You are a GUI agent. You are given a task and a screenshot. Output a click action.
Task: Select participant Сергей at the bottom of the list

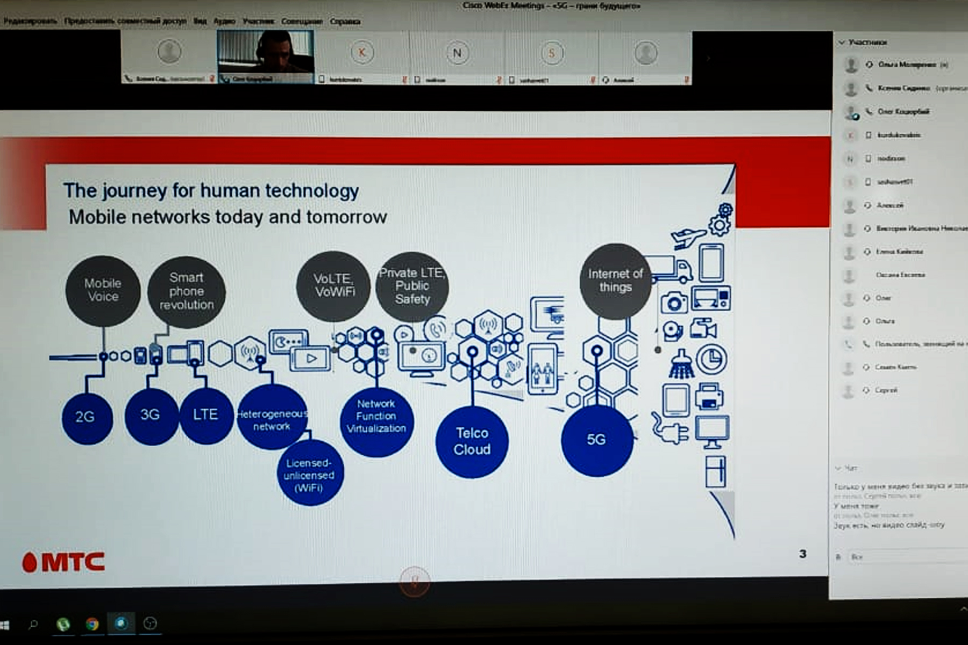click(x=886, y=390)
